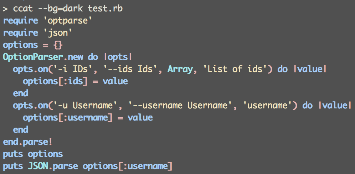This screenshot has height=174, width=355.
Task: Click the empty braces '{}' hash literal
Action: (x=58, y=45)
